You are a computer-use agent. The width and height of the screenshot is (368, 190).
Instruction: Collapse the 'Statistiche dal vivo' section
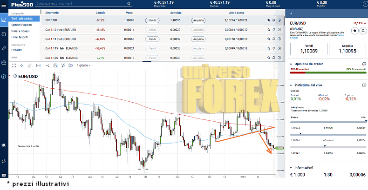291,85
